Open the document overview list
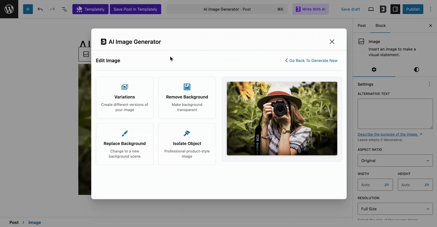Viewport: 437px width, 227px height. pyautogui.click(x=64, y=9)
